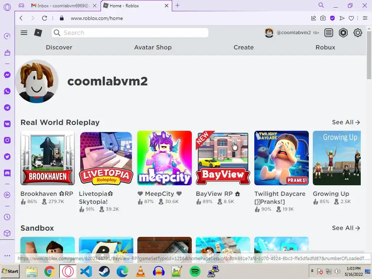372x279 pixels.
Task: Click See All for Sandbox
Action: (346, 228)
